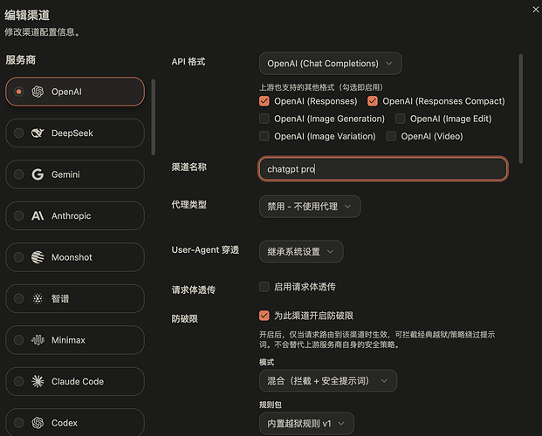The height and width of the screenshot is (436, 542).
Task: Select the Codex provider icon
Action: coord(38,423)
